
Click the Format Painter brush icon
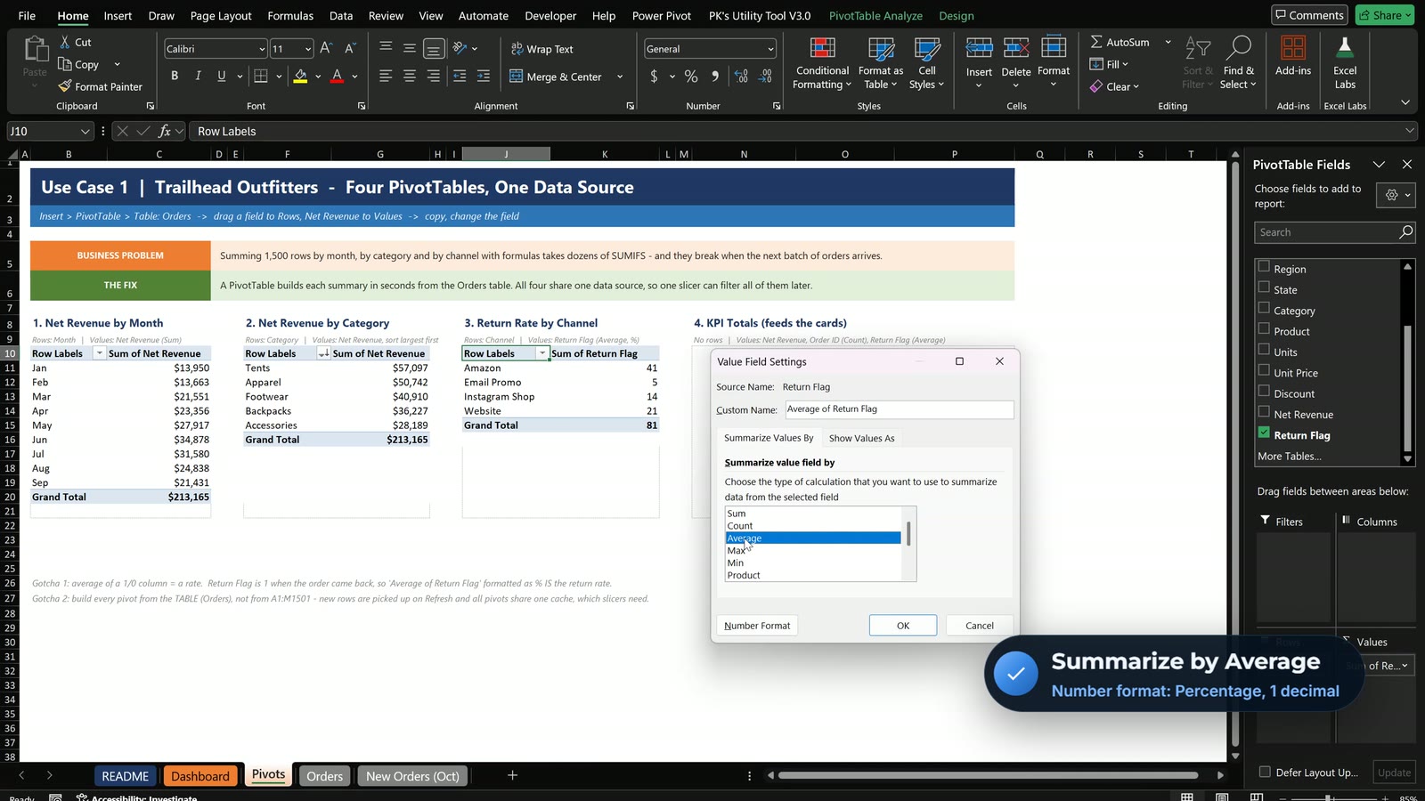pyautogui.click(x=65, y=86)
